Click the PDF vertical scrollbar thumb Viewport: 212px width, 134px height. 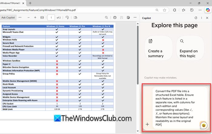pyautogui.click(x=137, y=55)
